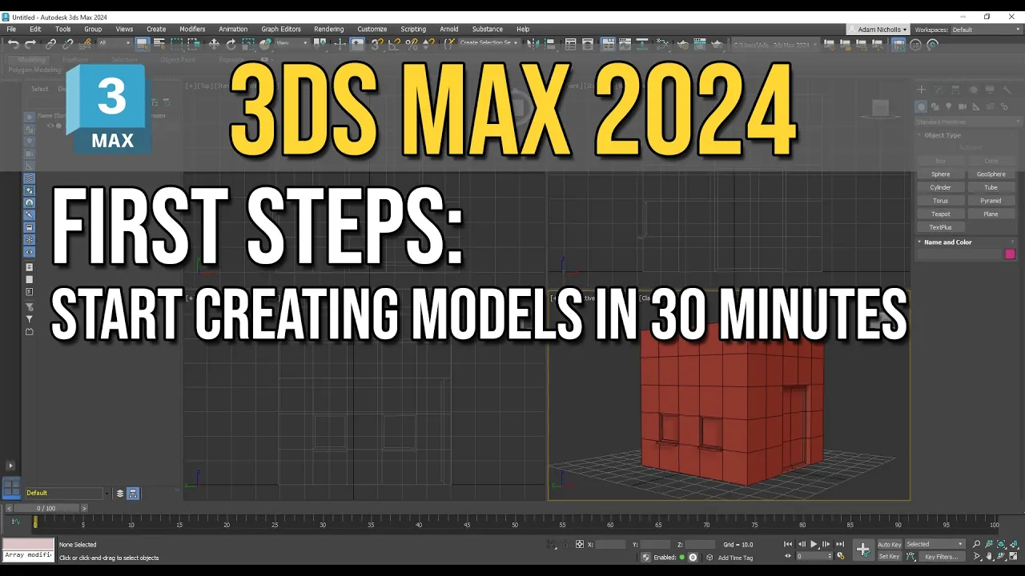Toggle the Window/Crossing selection mode

(195, 44)
